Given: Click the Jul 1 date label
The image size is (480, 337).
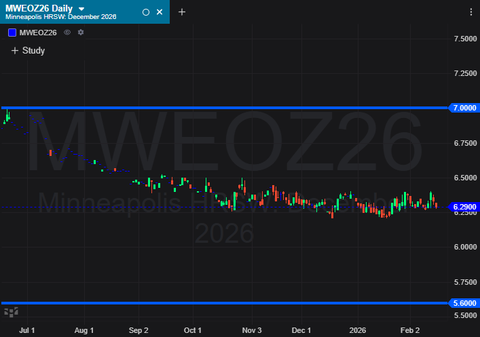Looking at the screenshot, I should tap(27, 330).
